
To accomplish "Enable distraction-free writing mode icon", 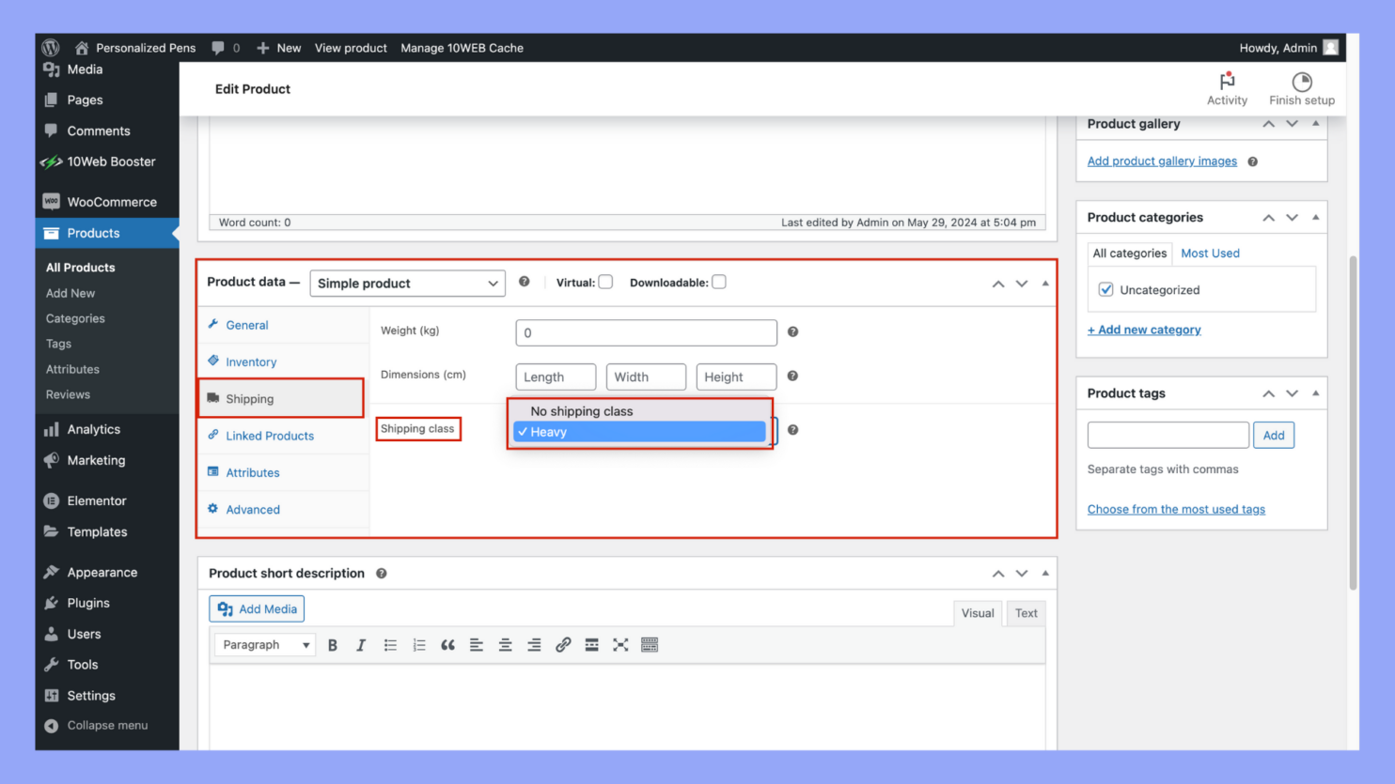I will coord(620,644).
